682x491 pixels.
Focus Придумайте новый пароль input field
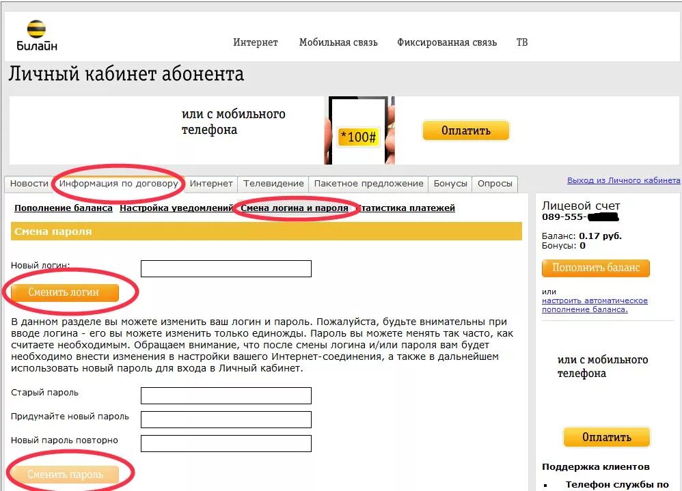coord(226,419)
